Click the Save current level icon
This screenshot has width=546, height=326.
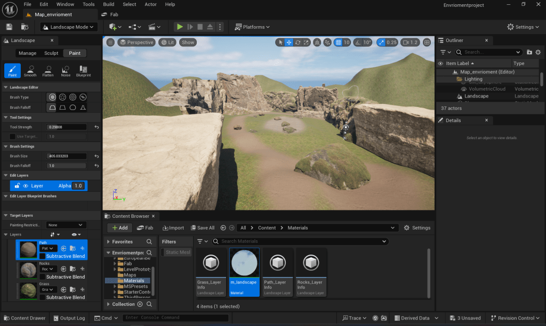pos(9,27)
